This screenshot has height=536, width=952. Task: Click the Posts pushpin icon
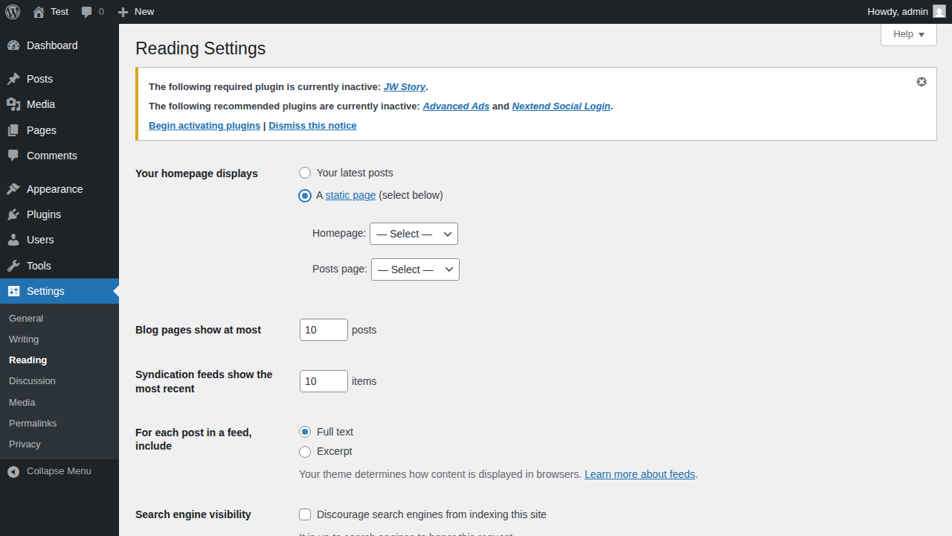coord(13,79)
